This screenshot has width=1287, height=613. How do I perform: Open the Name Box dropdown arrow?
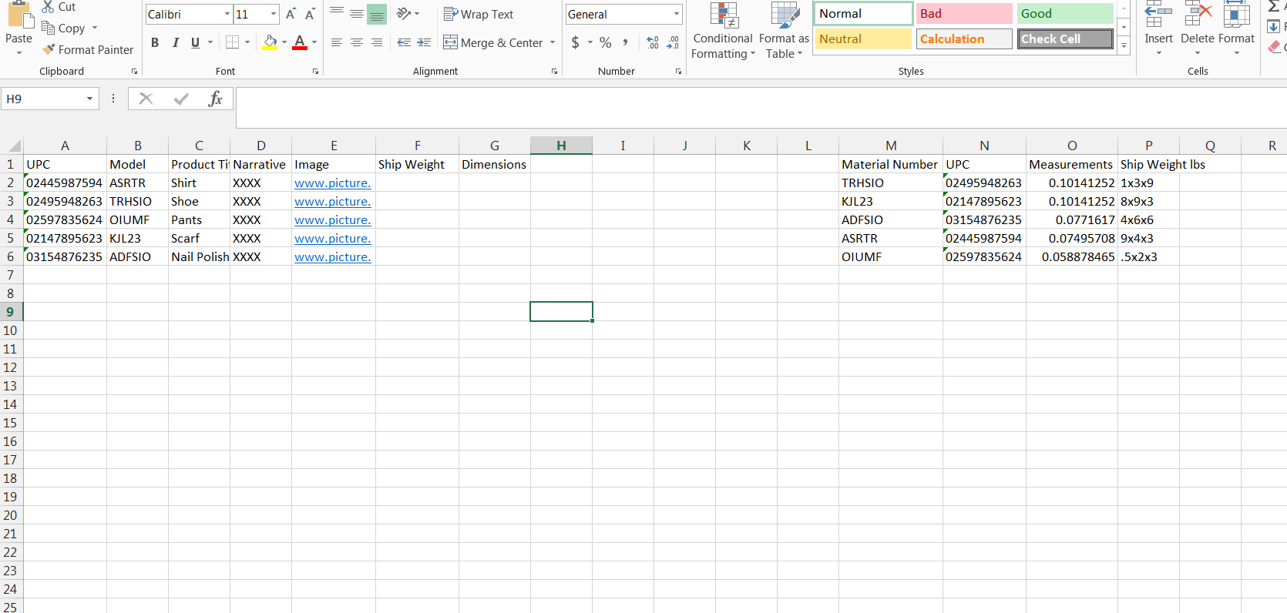click(x=89, y=99)
